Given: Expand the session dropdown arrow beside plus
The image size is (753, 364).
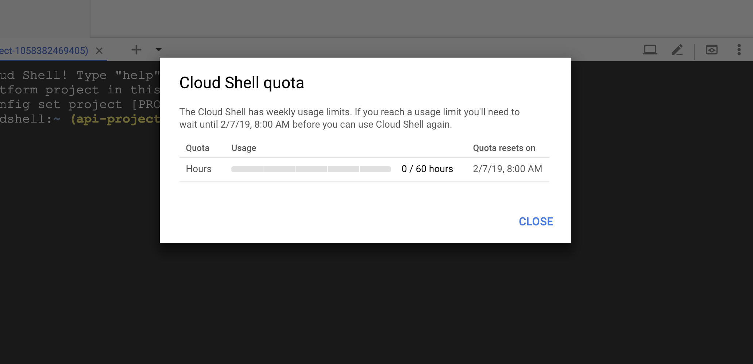Looking at the screenshot, I should pos(159,50).
